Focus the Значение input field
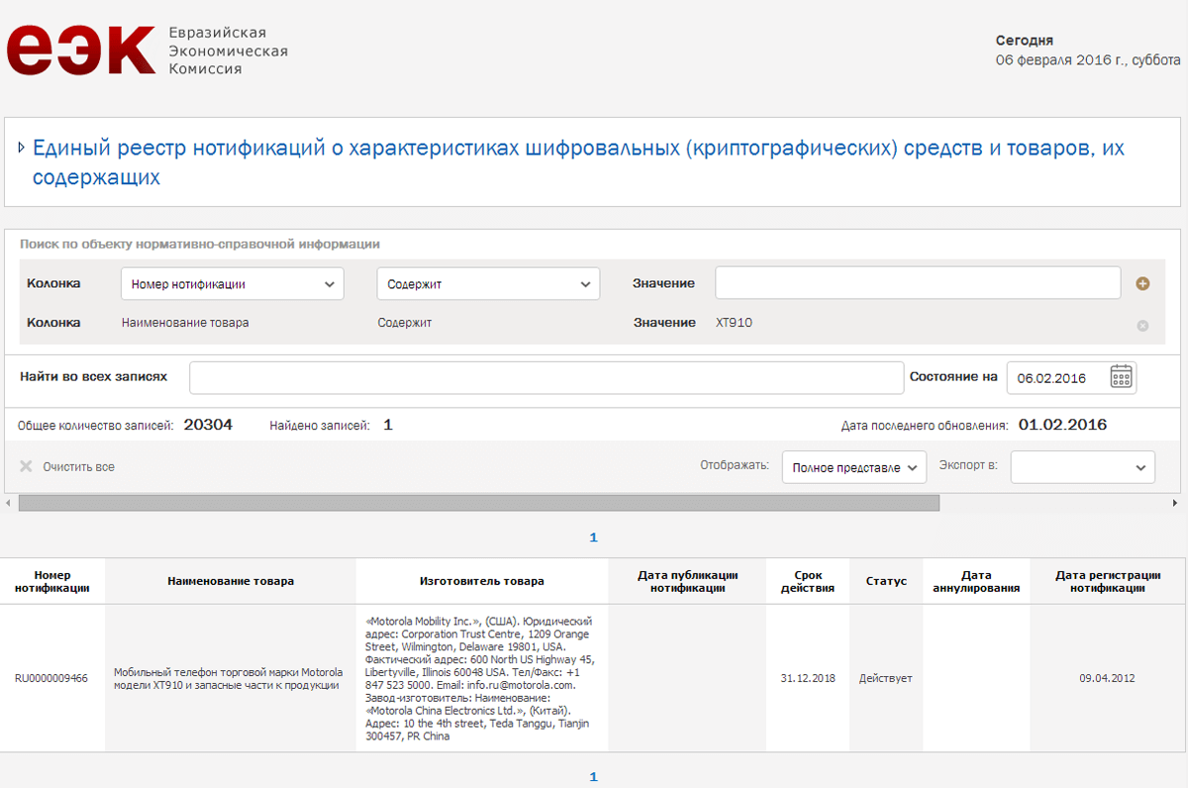Screen dimensions: 1188x788 pyautogui.click(x=918, y=283)
